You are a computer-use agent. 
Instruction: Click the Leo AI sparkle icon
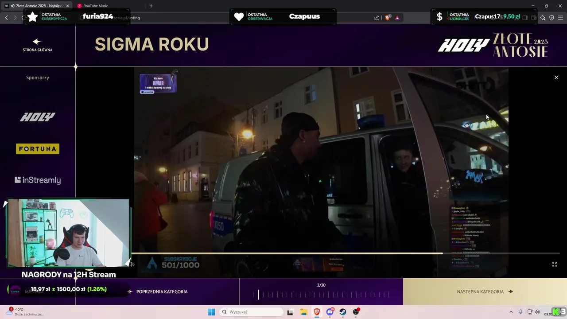543,18
